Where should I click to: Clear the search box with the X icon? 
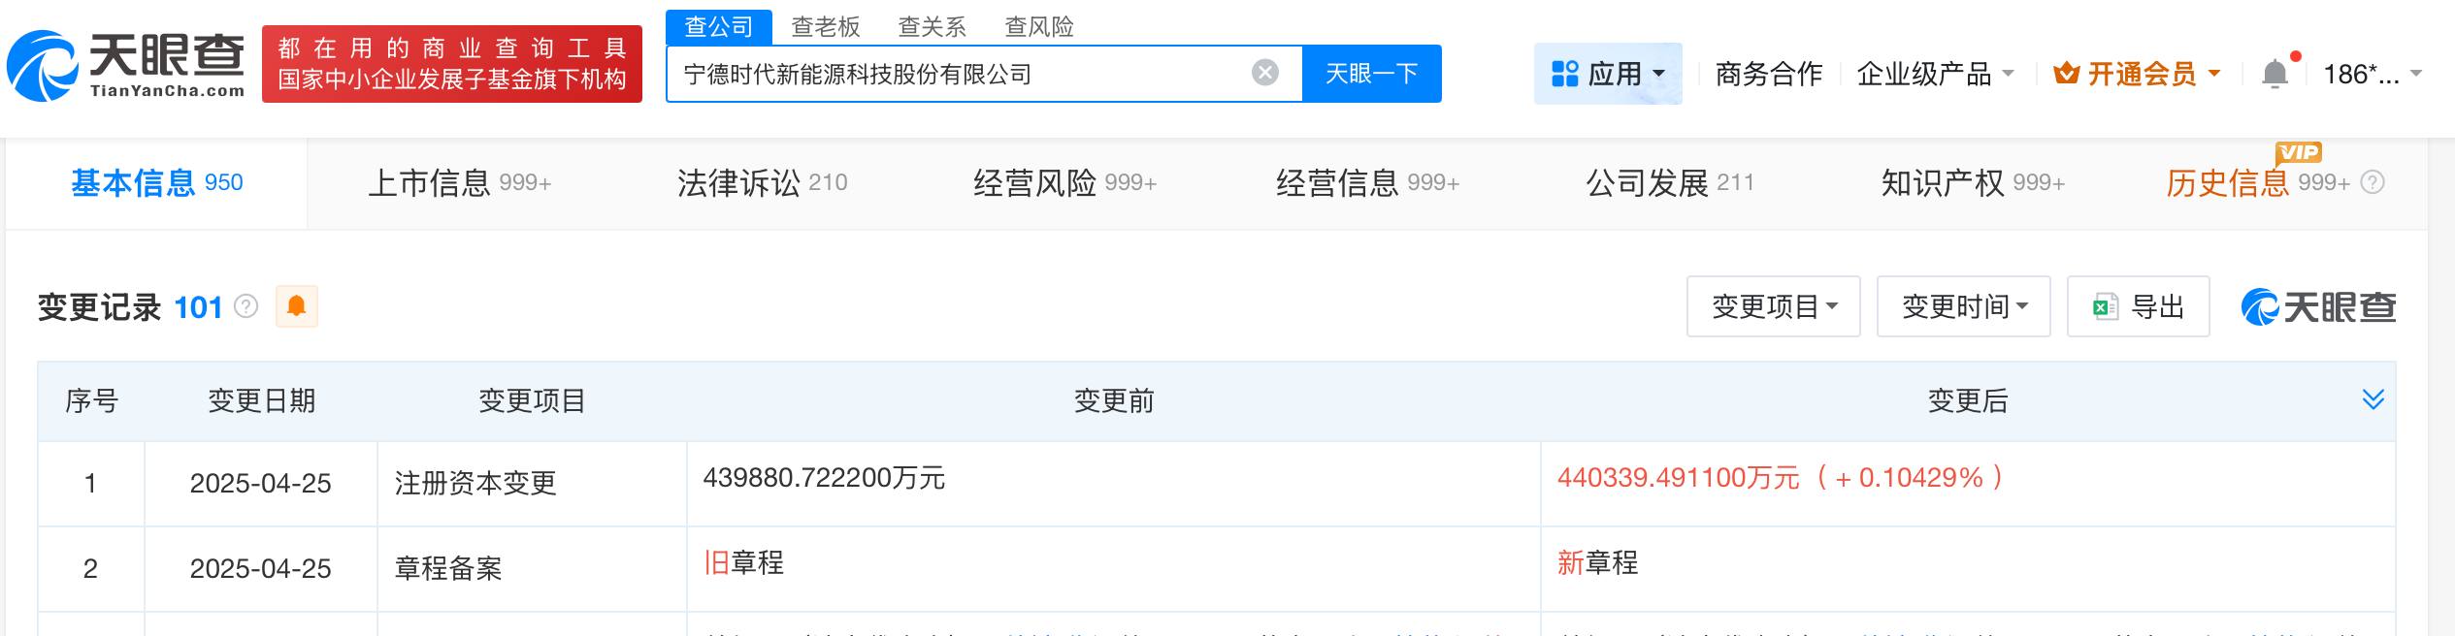tap(1264, 73)
